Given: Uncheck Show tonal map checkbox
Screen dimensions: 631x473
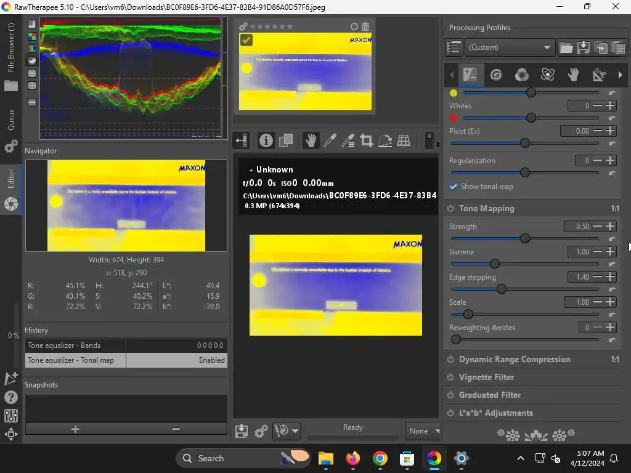Looking at the screenshot, I should (453, 187).
